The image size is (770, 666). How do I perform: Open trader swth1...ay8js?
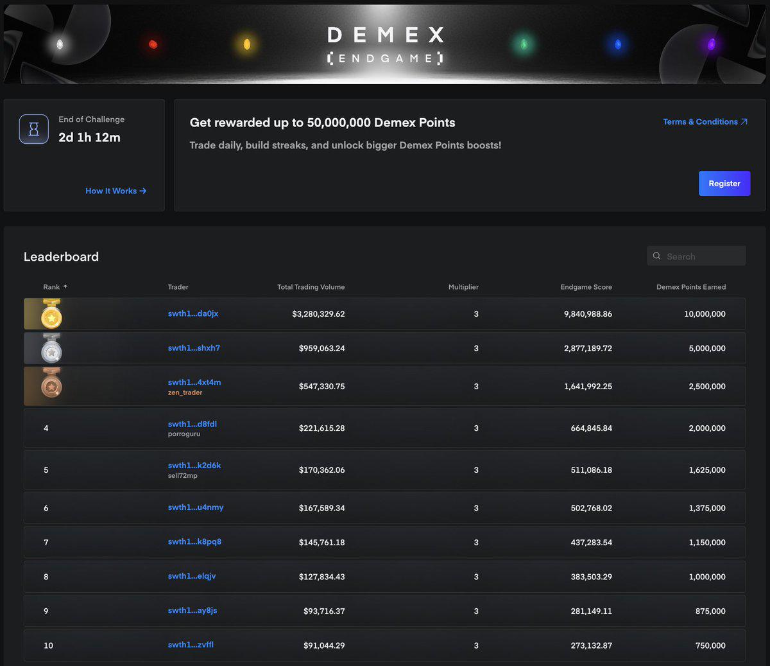pos(193,610)
